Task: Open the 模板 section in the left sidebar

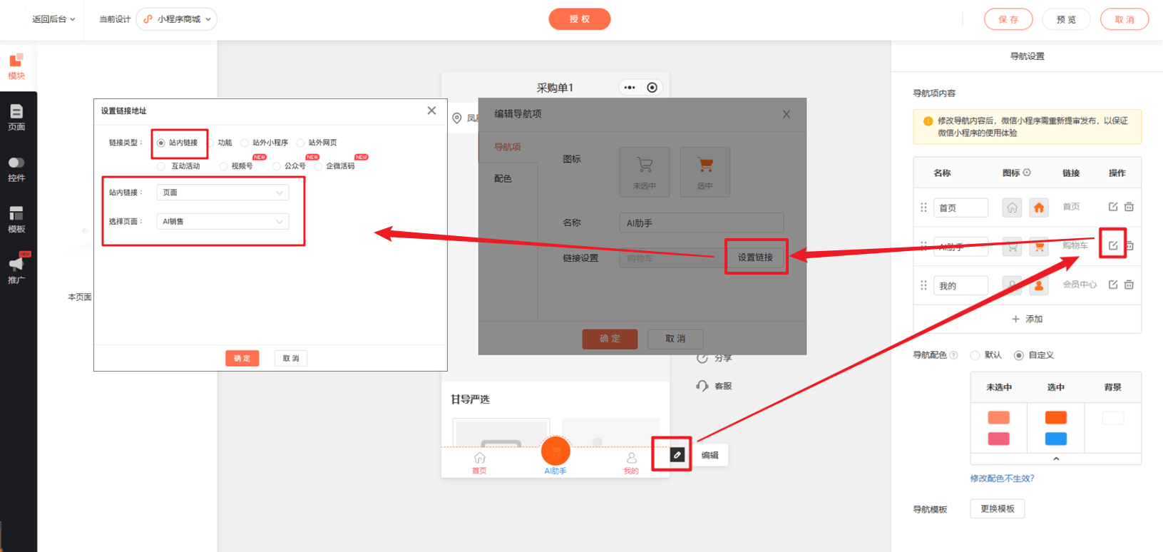Action: point(16,220)
